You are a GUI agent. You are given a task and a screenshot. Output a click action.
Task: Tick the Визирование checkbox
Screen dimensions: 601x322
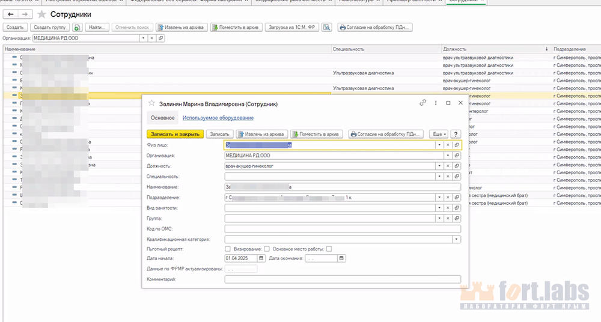(266, 249)
